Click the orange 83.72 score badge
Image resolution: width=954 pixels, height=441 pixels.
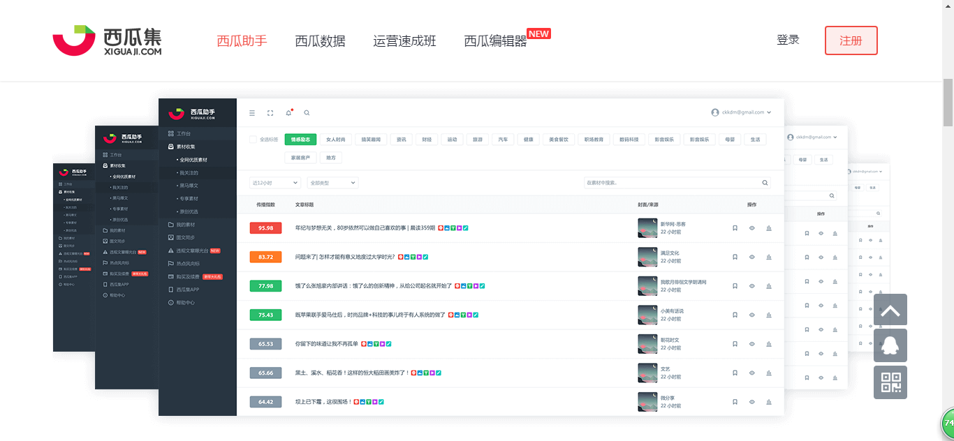265,257
